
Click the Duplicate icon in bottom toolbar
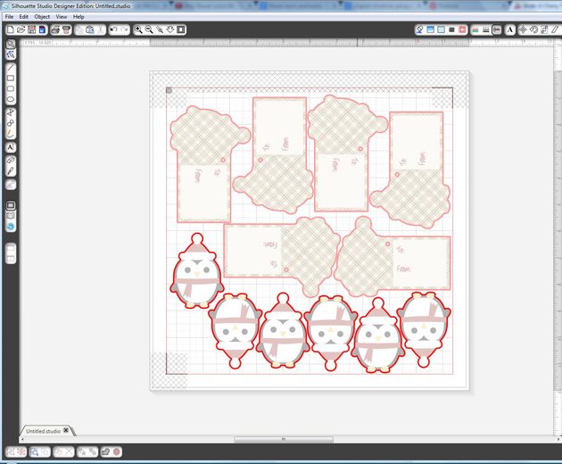point(58,452)
